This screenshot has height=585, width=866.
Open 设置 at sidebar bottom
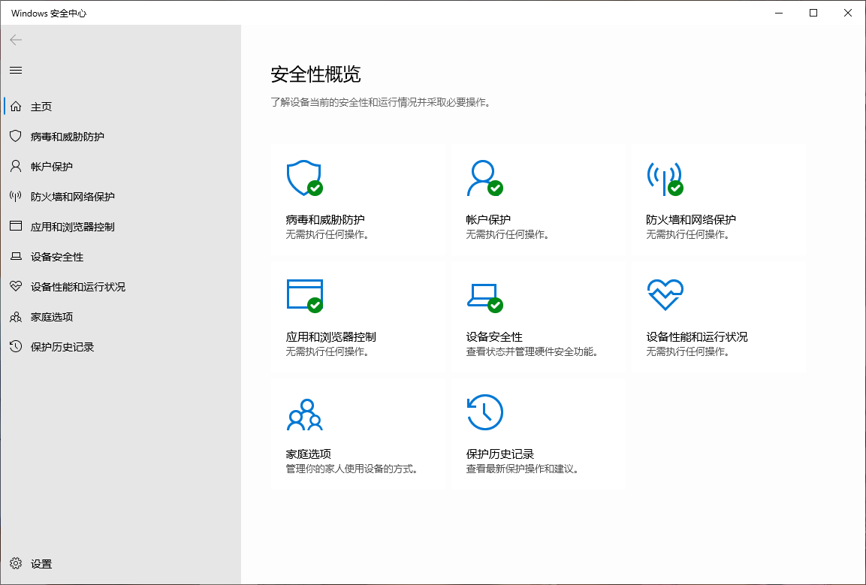(41, 564)
